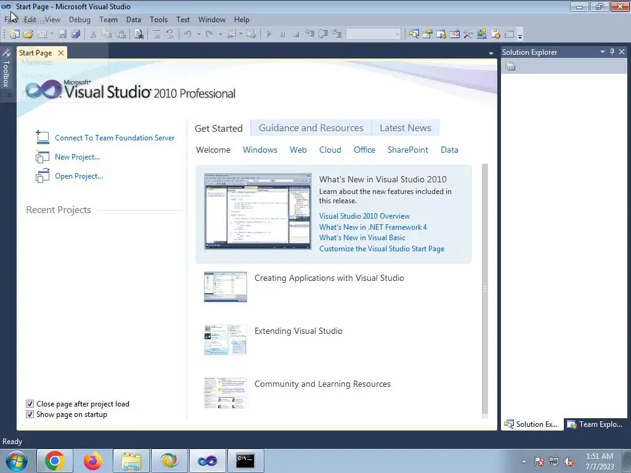
Task: Switch to Latest News tab
Action: (x=405, y=128)
